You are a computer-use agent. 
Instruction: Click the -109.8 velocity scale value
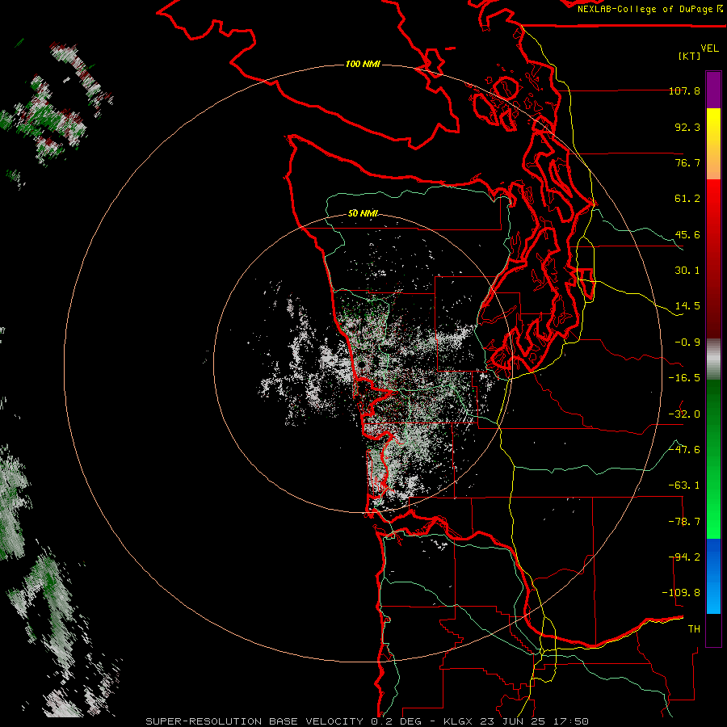(681, 593)
